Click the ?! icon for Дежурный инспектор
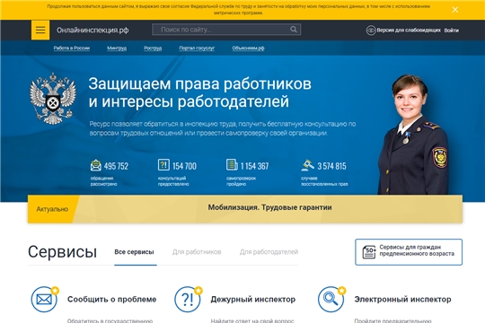This screenshot has width=485, height=323. point(188,299)
